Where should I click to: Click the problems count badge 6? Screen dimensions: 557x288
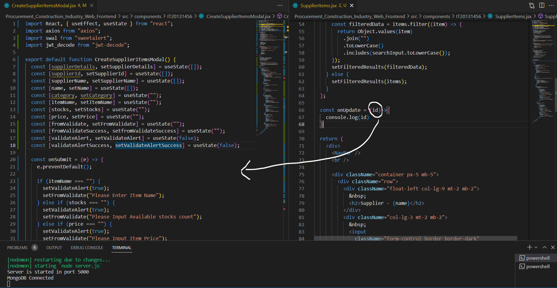point(35,247)
